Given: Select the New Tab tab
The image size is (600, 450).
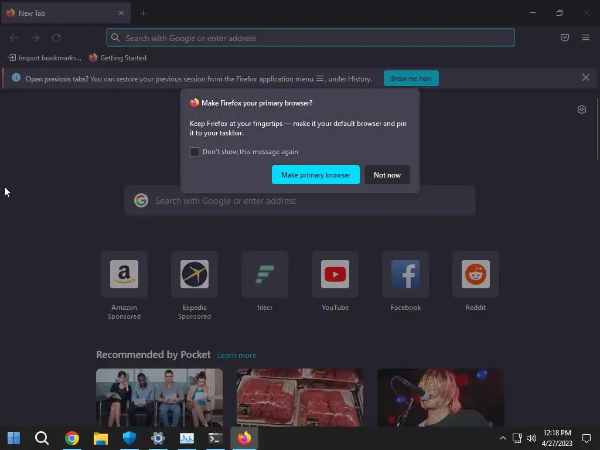Looking at the screenshot, I should 66,13.
